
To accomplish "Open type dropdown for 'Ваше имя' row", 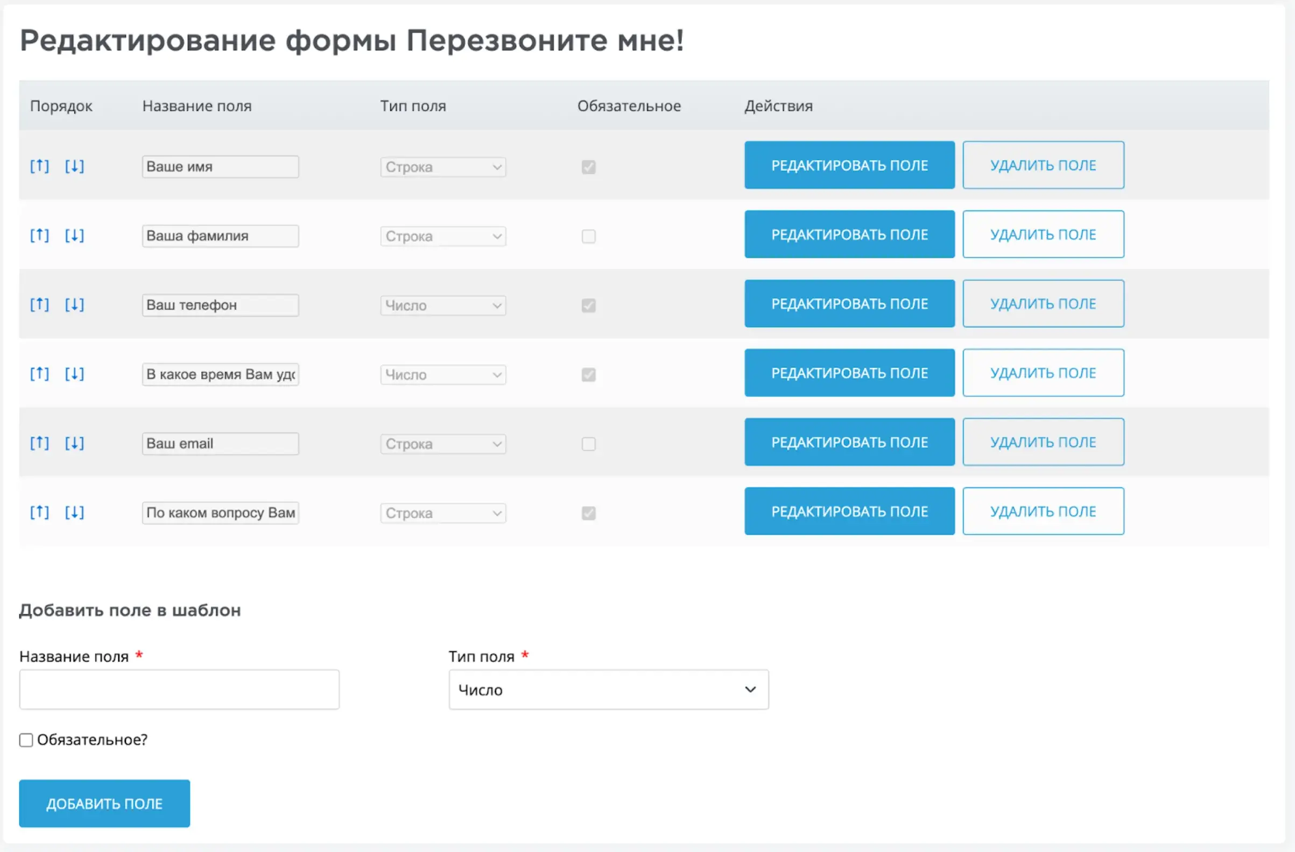I will point(443,167).
